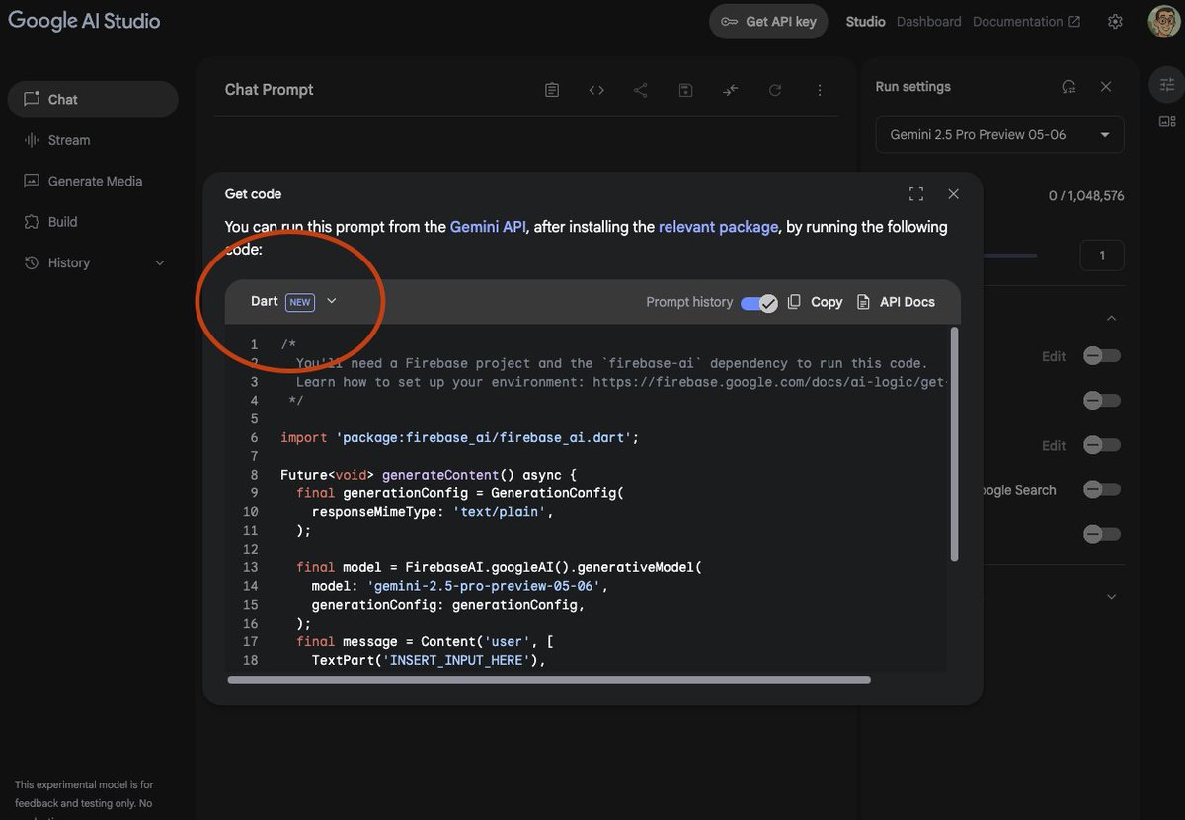1185x820 pixels.
Task: Switch to the Studio tab
Action: click(x=865, y=22)
